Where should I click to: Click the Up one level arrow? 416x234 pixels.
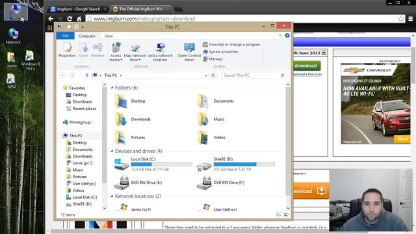tap(86, 75)
